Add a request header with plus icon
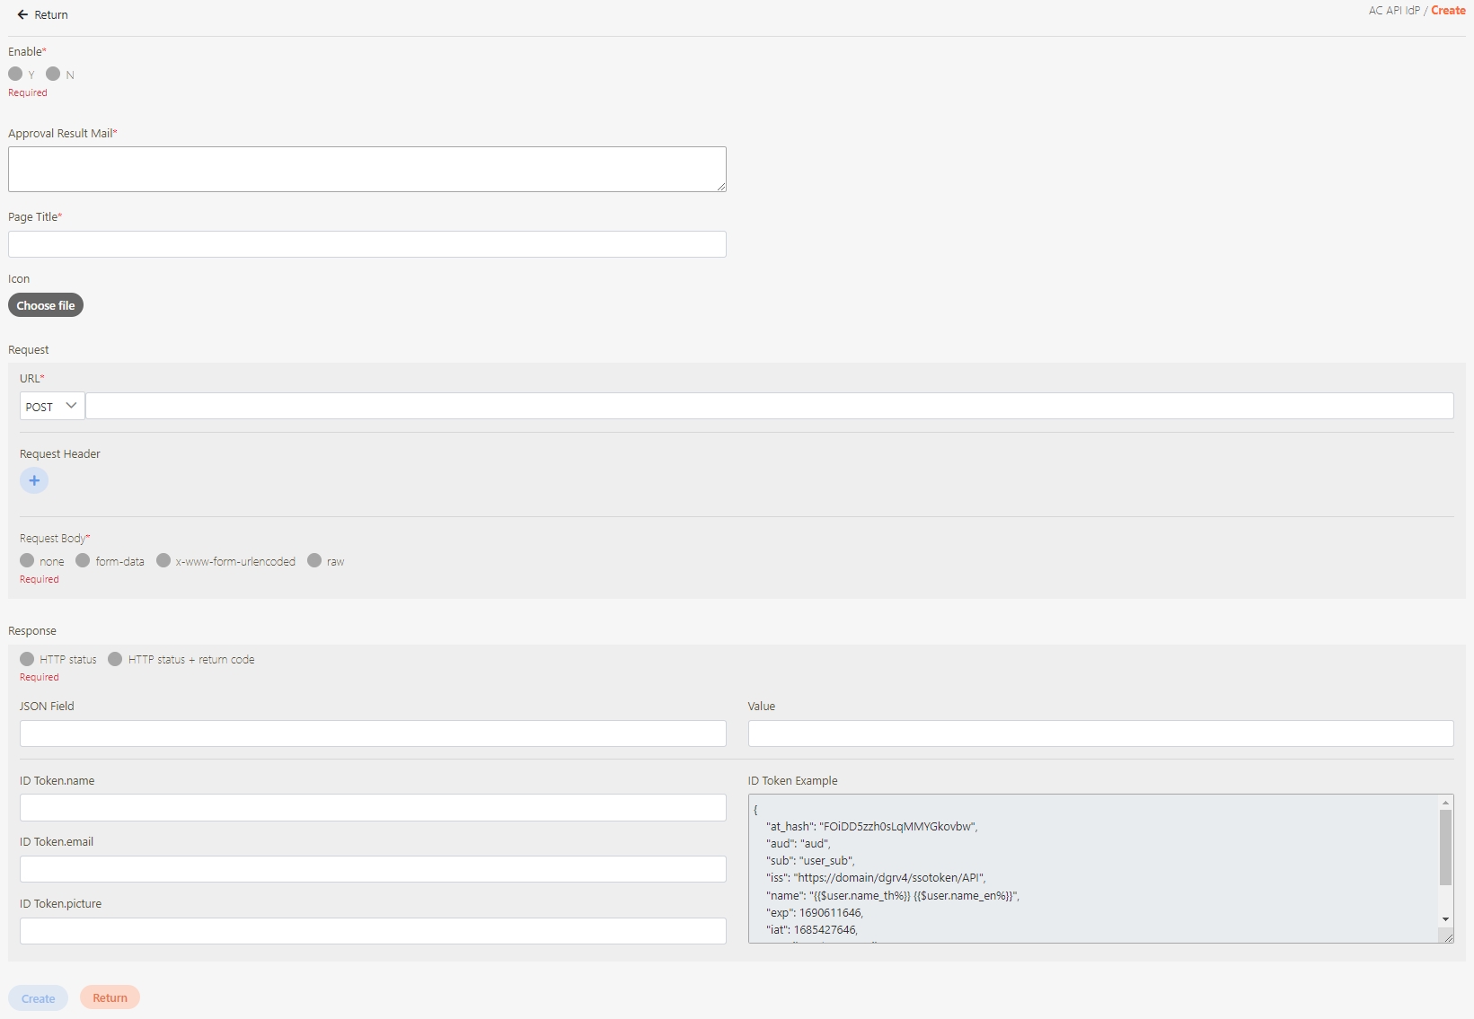1474x1019 pixels. [x=34, y=480]
